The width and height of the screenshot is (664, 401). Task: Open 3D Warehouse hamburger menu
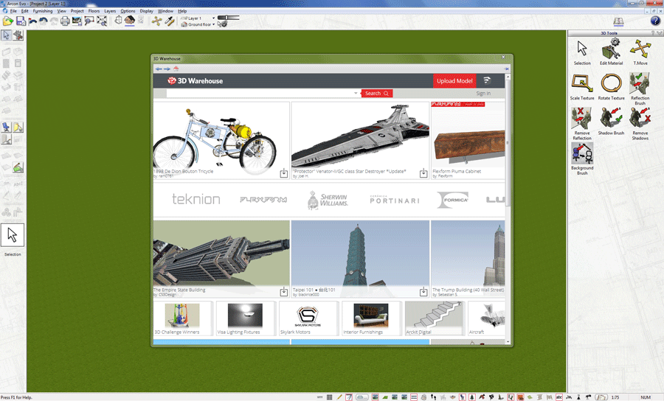coord(487,80)
